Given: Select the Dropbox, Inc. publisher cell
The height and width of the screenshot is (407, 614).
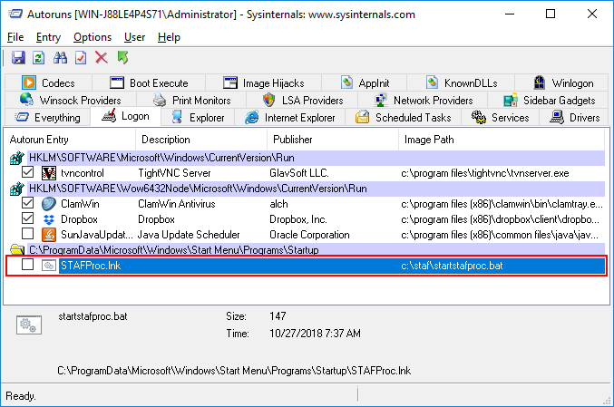Looking at the screenshot, I should tap(298, 219).
